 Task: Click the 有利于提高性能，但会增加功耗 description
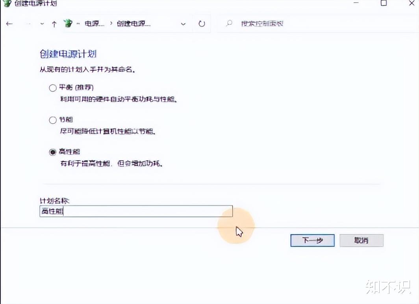pos(111,163)
